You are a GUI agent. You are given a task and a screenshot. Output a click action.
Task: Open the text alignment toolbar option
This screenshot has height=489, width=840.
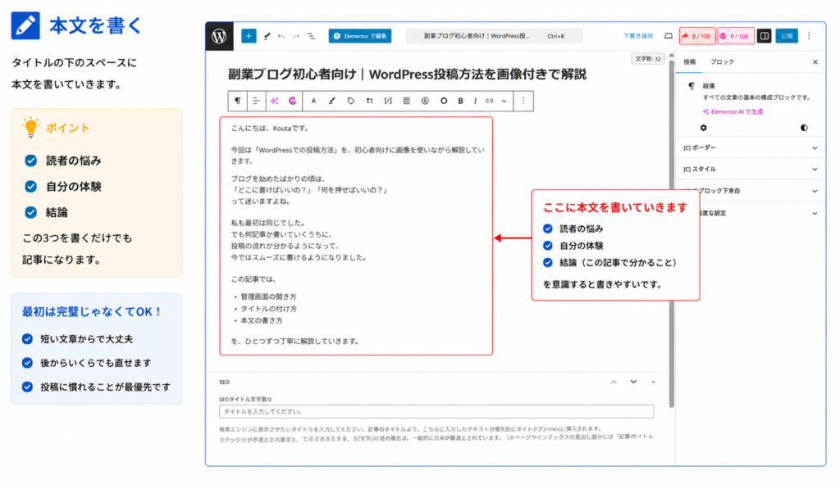pos(256,101)
